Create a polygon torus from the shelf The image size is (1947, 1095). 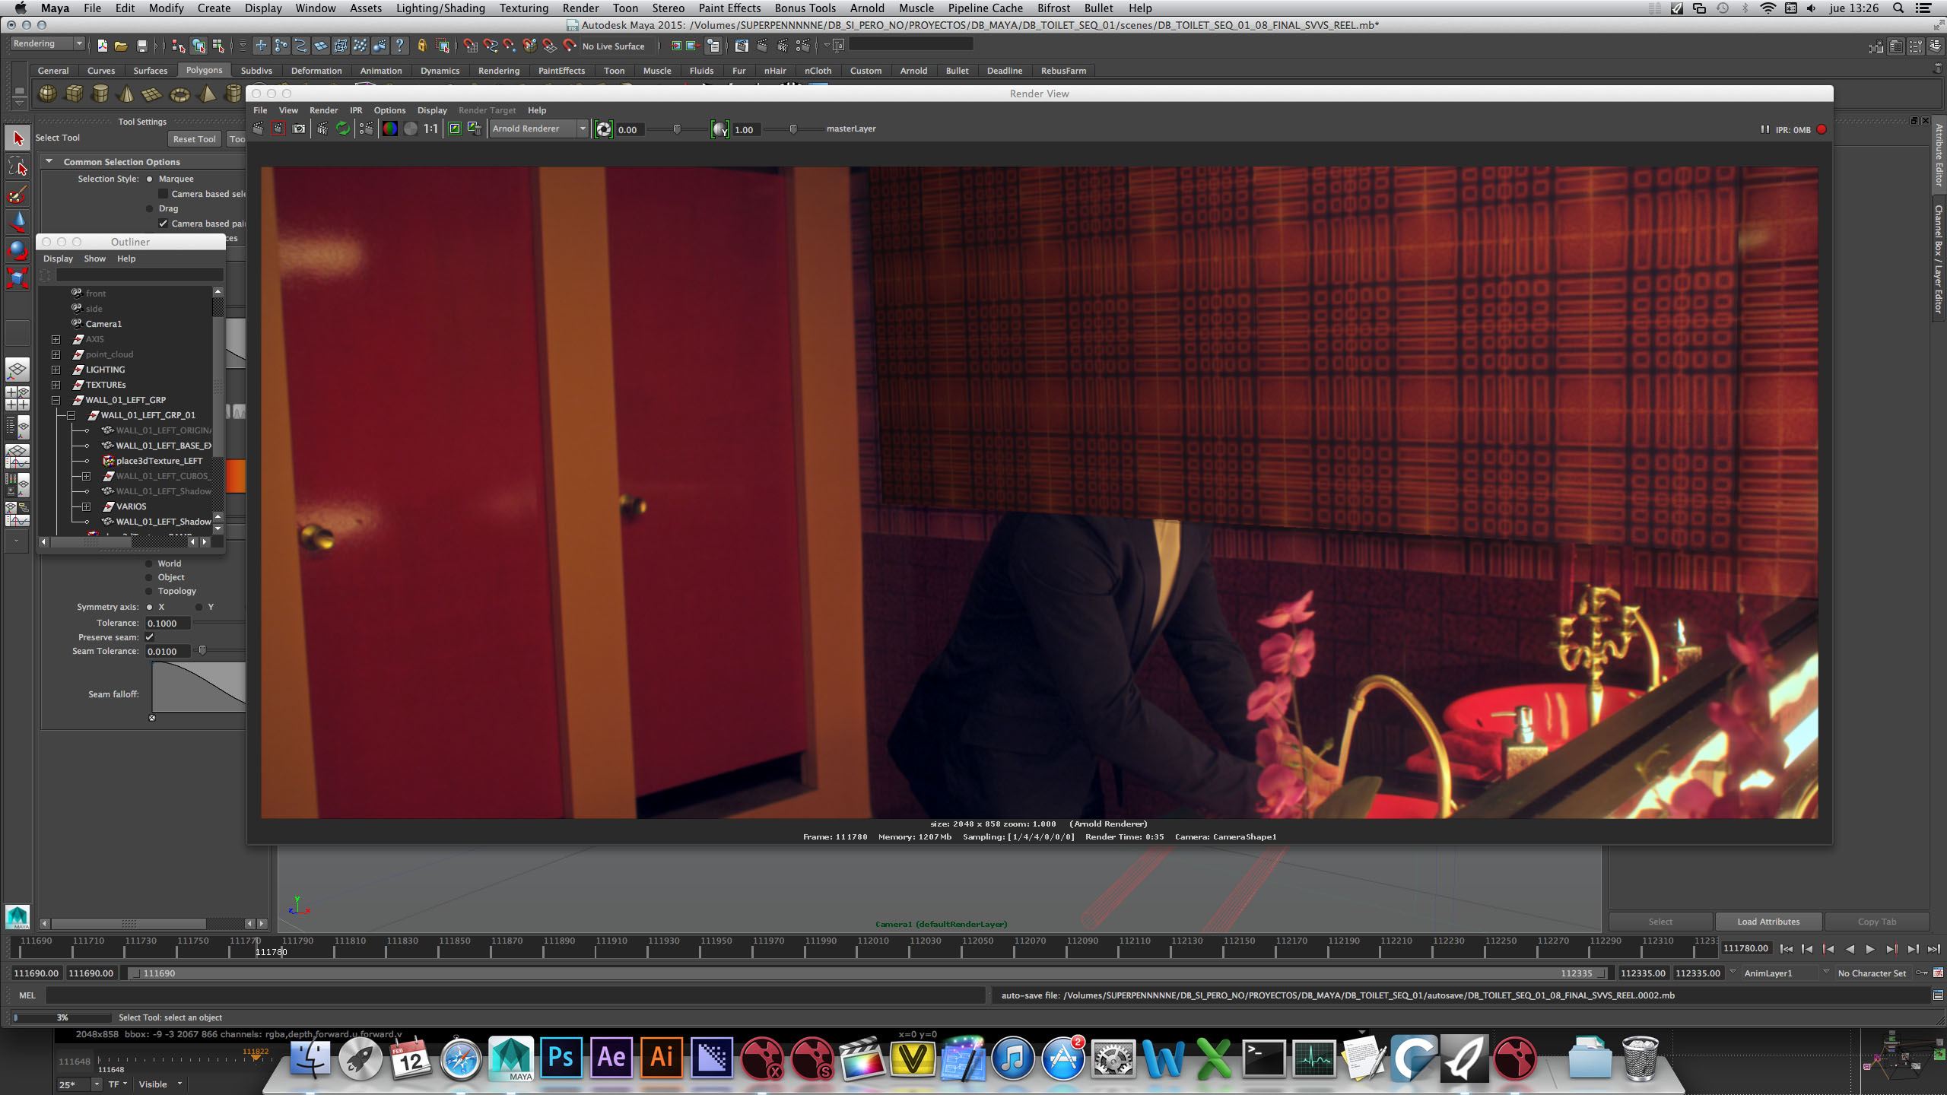[x=179, y=94]
